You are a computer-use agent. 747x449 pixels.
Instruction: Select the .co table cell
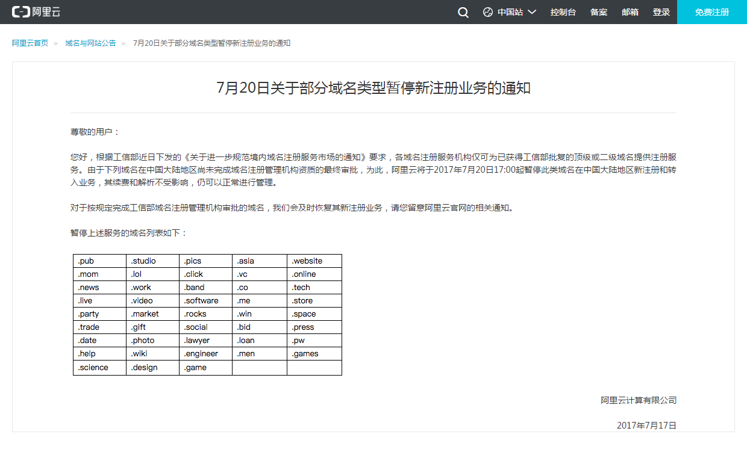260,288
